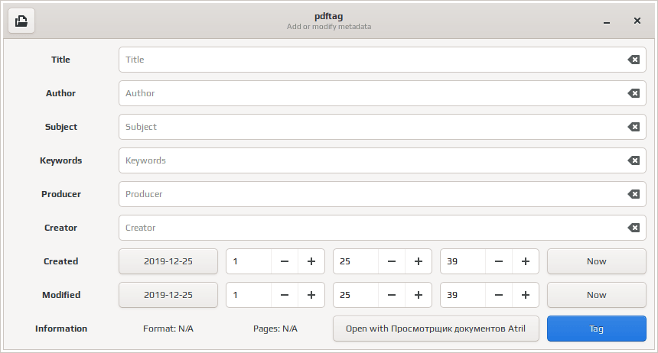The height and width of the screenshot is (353, 658).
Task: Clear the Author field
Action: [x=634, y=93]
